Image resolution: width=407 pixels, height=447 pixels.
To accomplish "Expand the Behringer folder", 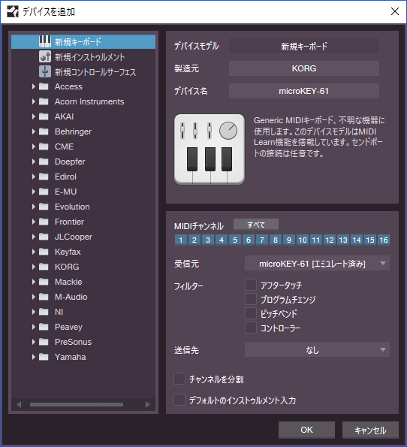I will 34,131.
